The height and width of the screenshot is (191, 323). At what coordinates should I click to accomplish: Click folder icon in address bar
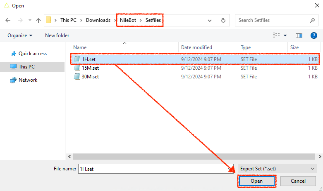(x=49, y=20)
